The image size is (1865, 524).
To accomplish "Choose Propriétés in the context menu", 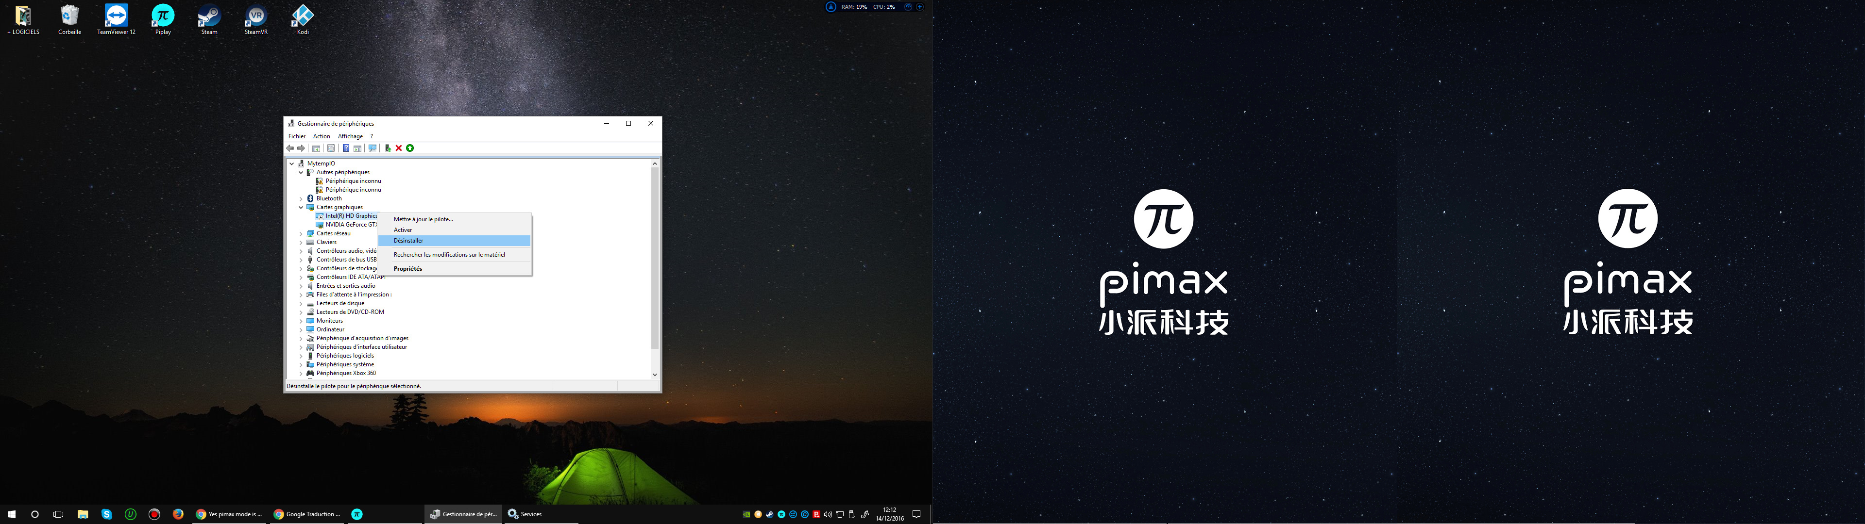I will 455,268.
